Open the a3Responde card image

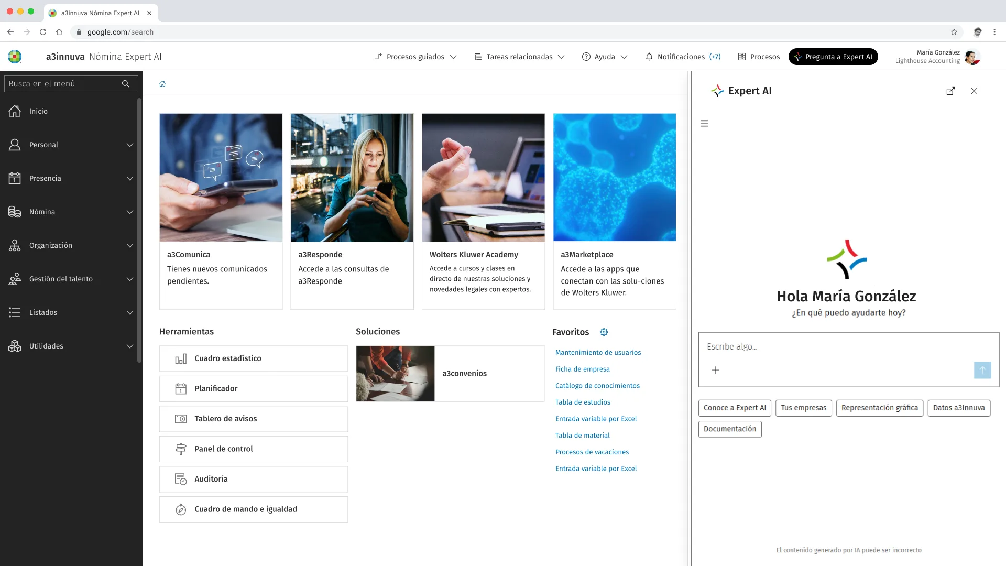coord(352,178)
